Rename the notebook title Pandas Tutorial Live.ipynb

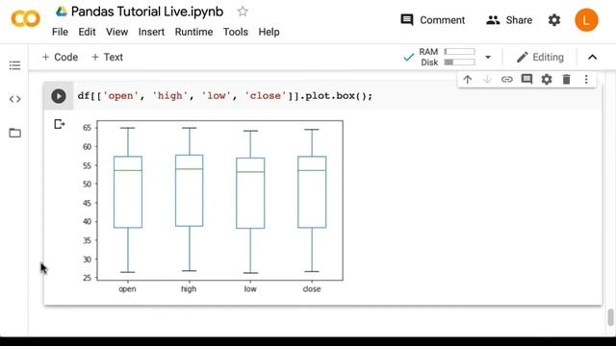147,12
